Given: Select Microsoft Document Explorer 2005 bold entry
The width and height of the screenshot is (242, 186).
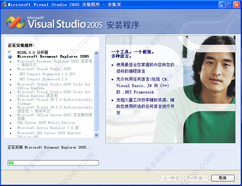Looking at the screenshot, I should click(53, 57).
